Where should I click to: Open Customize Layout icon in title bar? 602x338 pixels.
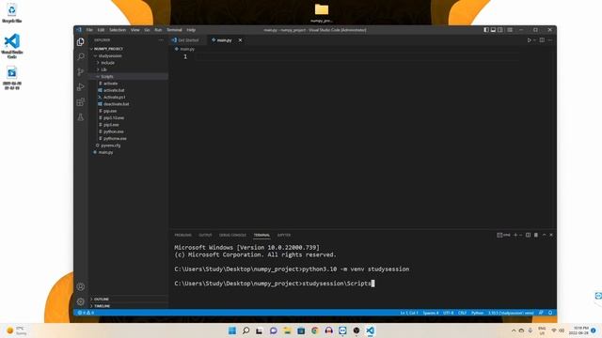(510, 30)
